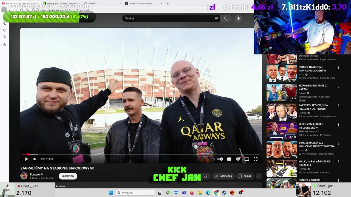Viewport: 351px width, 197px height.
Task: Open ŻARTY POLITYKÓW video title
Action: [x=313, y=107]
